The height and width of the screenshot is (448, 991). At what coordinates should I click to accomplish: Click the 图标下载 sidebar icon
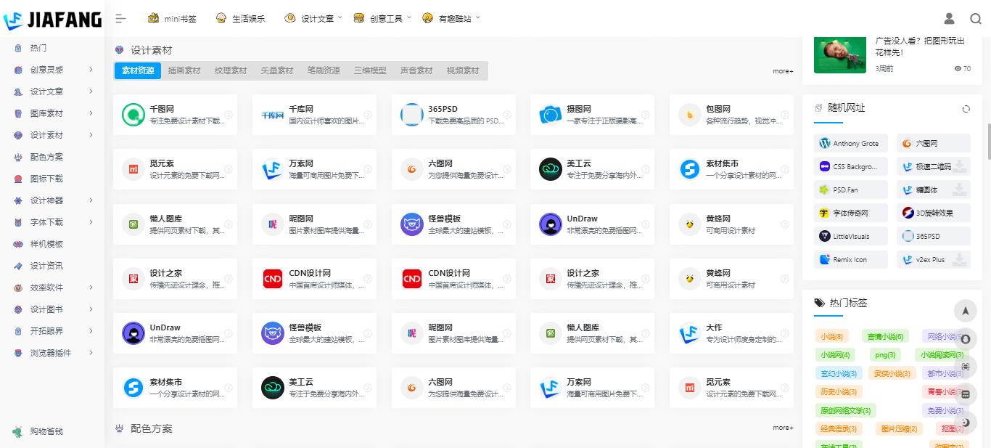(x=18, y=179)
